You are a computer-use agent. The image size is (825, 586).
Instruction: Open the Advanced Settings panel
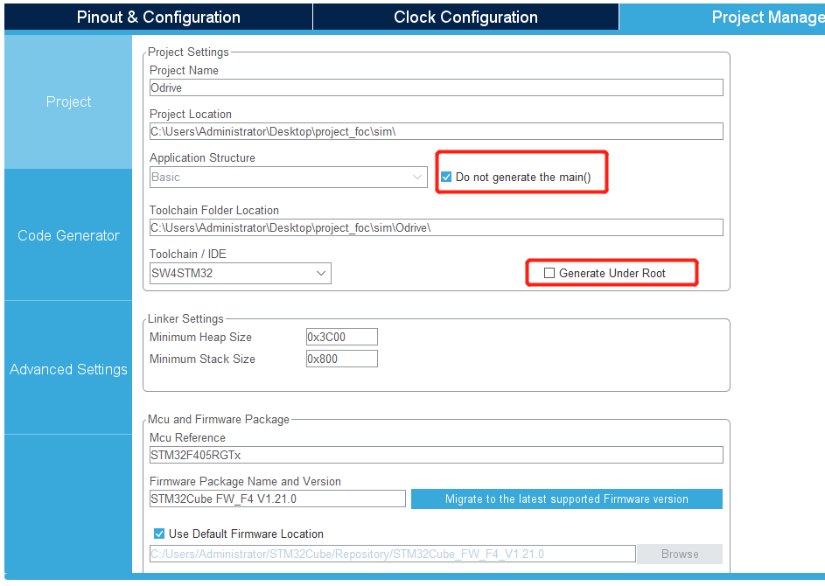pos(68,369)
